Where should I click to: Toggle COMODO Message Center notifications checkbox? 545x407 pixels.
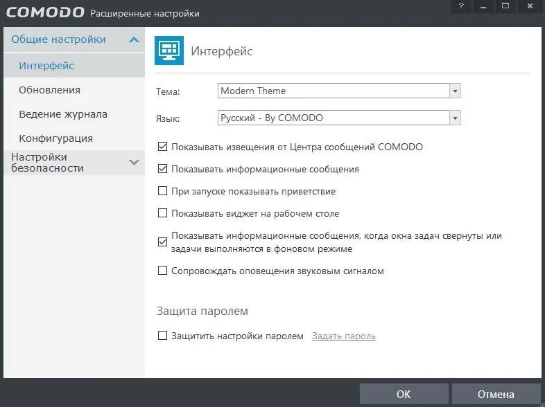tap(162, 147)
